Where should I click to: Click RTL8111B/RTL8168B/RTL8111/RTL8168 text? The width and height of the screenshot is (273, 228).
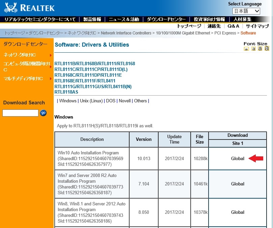tap(95, 64)
